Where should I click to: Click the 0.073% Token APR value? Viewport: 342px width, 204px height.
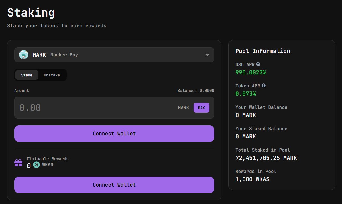pos(246,94)
